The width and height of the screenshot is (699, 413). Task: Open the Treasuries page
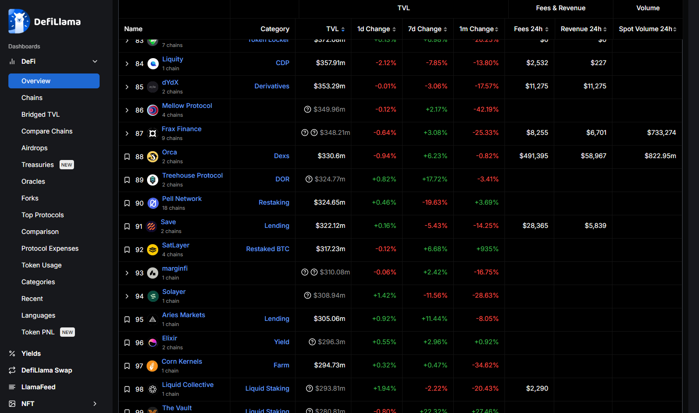pyautogui.click(x=38, y=165)
